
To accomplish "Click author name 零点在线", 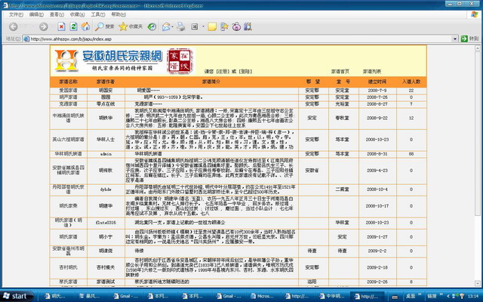I will tap(106, 104).
